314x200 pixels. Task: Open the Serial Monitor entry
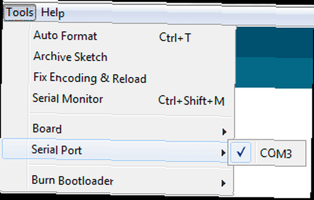coord(68,99)
